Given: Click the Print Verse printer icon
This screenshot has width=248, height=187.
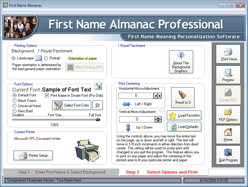Looking at the screenshot, I should coord(228,52).
